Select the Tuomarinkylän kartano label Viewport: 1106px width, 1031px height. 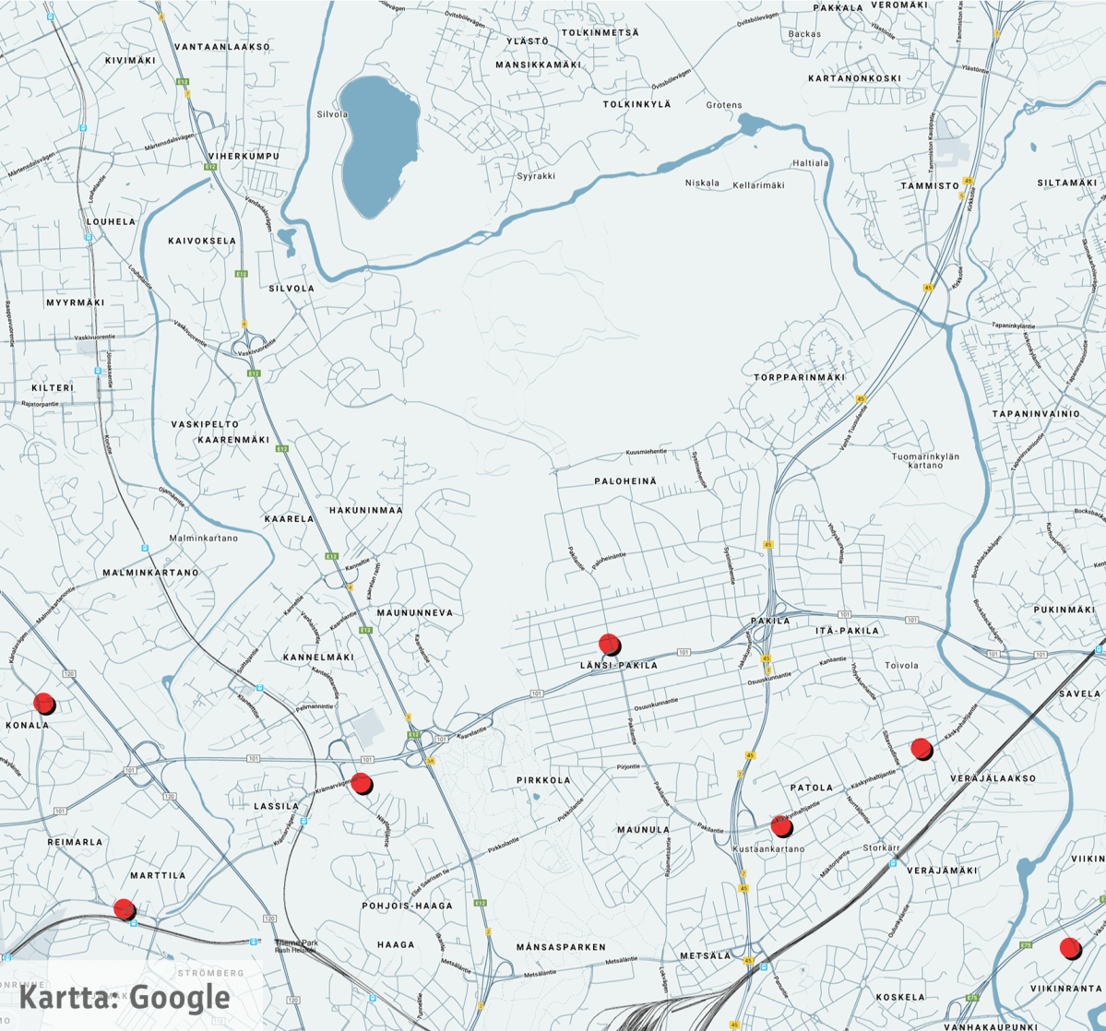[925, 461]
